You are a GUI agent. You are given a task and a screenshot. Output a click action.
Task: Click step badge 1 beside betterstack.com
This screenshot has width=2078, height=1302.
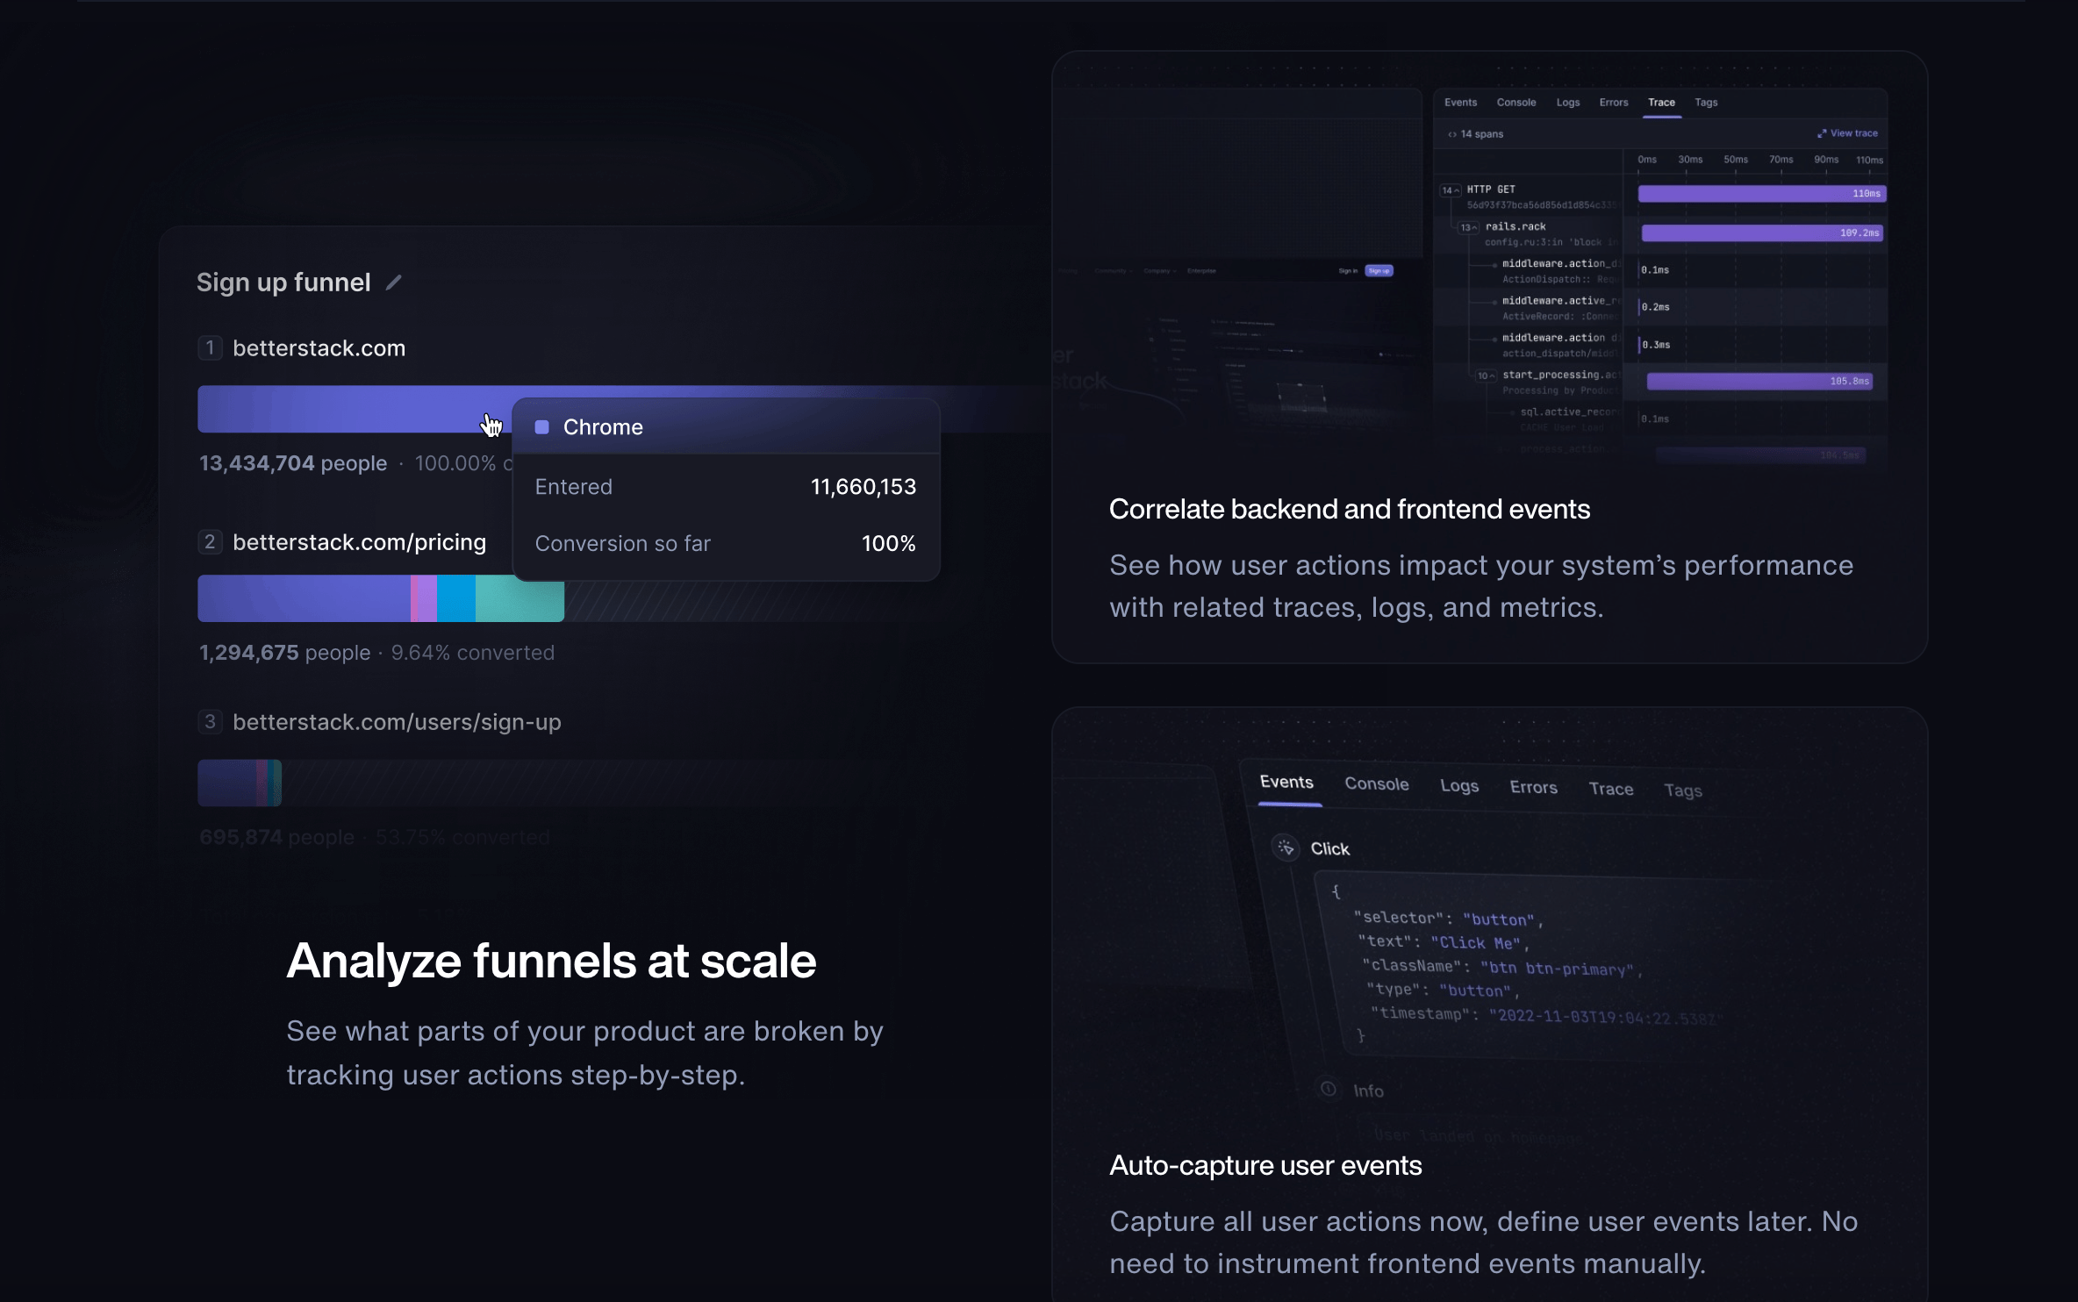click(210, 347)
